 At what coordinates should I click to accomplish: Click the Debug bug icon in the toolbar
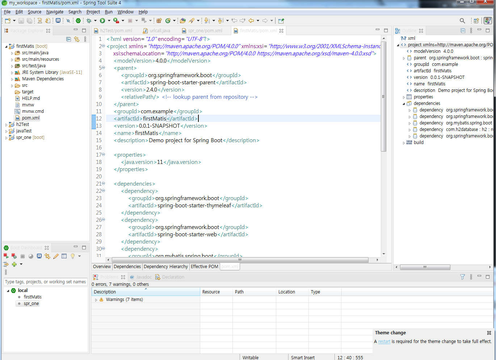pyautogui.click(x=89, y=21)
